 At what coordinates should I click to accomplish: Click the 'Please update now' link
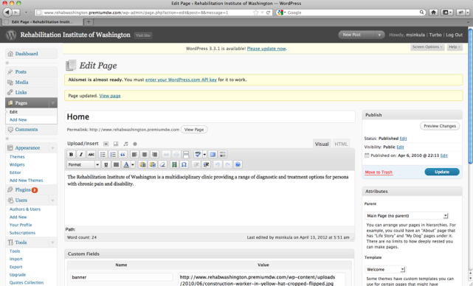[266, 49]
